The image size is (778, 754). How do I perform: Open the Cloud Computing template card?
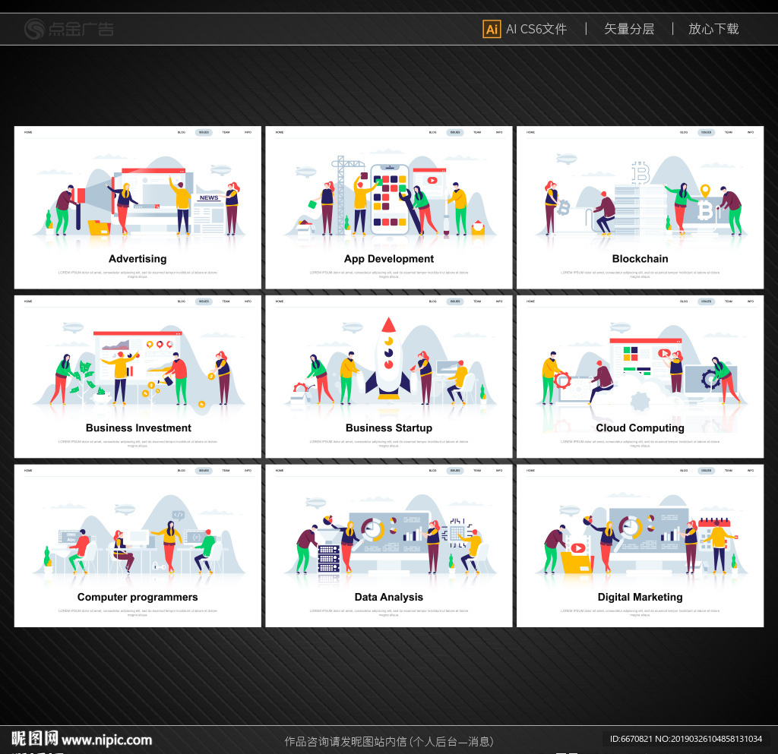click(640, 377)
